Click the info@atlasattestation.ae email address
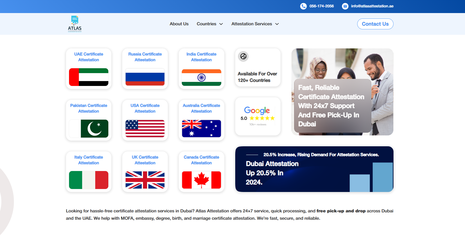 pos(372,6)
